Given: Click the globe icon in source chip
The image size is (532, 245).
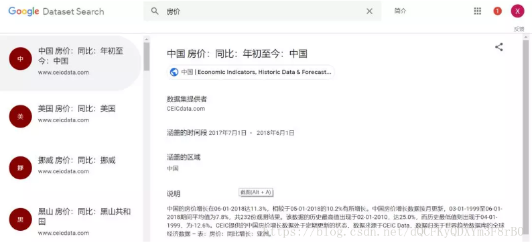Looking at the screenshot, I should pyautogui.click(x=174, y=72).
